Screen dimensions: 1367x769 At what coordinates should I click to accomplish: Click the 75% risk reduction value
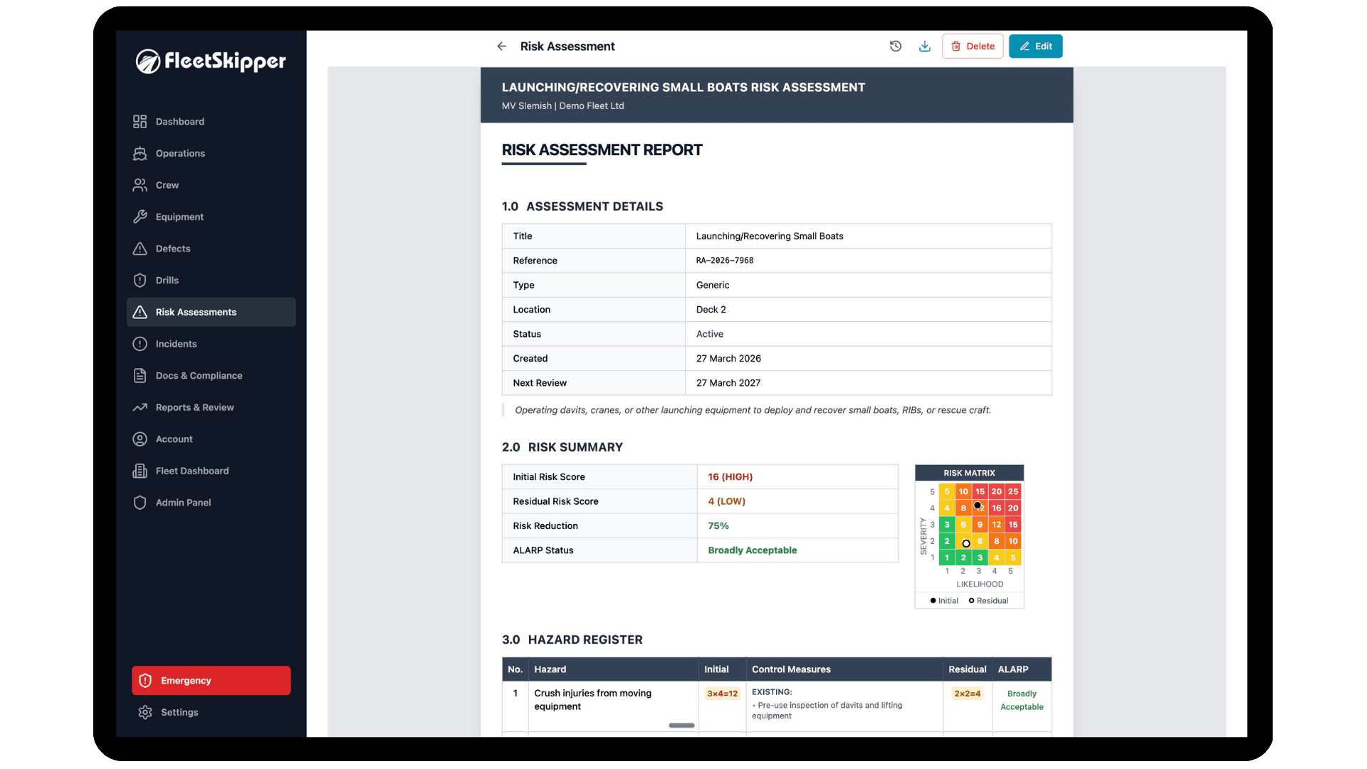coord(718,526)
